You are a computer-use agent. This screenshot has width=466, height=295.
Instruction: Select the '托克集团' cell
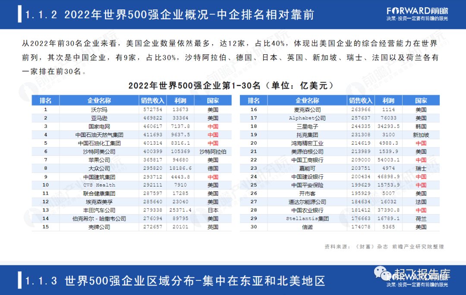click(x=307, y=135)
